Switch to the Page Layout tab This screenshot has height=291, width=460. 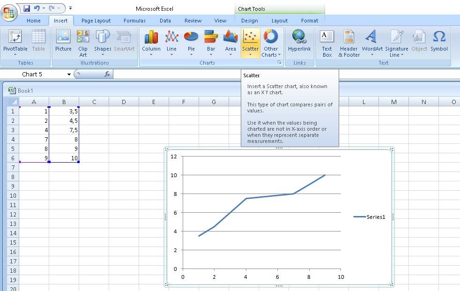tap(96, 21)
